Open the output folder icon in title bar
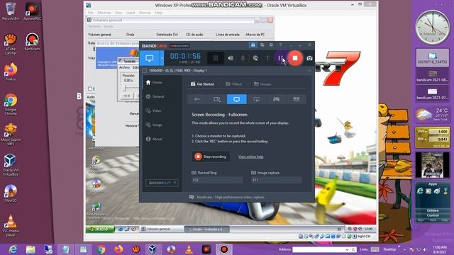 (x=262, y=45)
